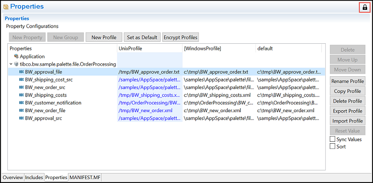Select the BW_customer_notification row
373x183 pixels.
tap(167, 103)
